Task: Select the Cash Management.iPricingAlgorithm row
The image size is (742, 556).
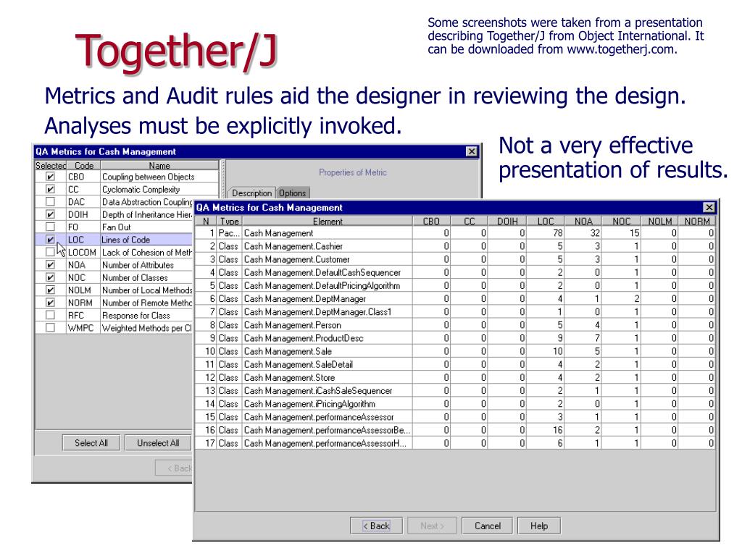Action: [455, 404]
